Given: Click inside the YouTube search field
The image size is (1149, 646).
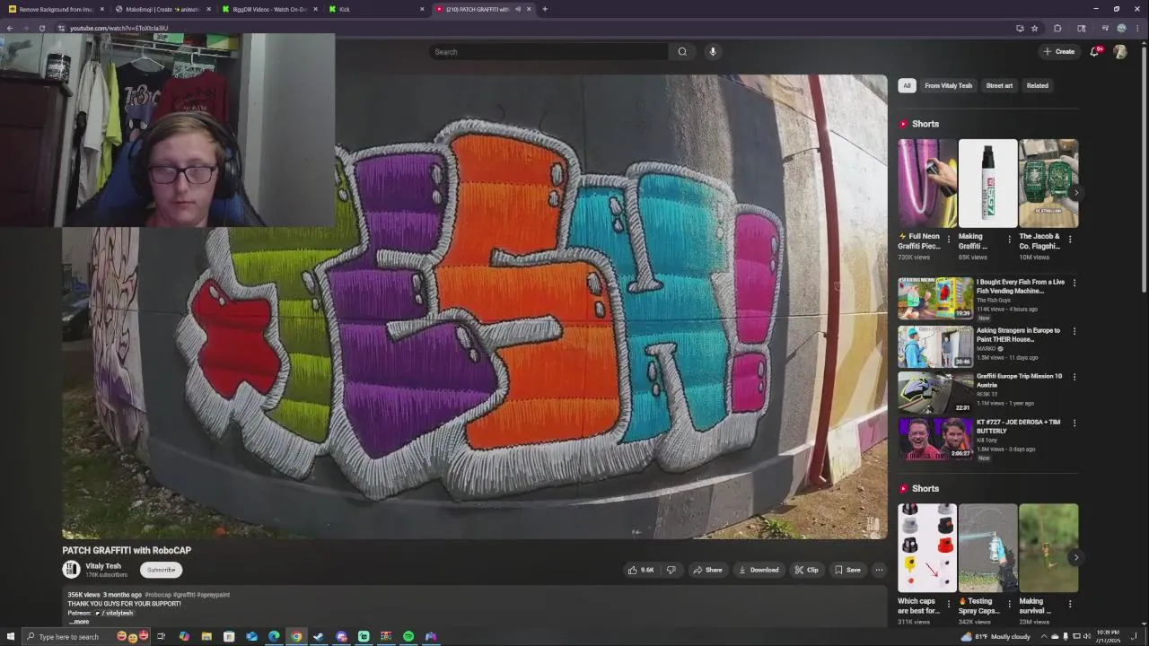Looking at the screenshot, I should (x=548, y=52).
